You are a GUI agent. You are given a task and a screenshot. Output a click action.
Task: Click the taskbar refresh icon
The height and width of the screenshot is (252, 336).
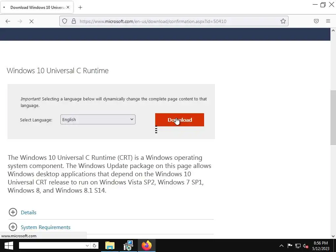(x=94, y=245)
